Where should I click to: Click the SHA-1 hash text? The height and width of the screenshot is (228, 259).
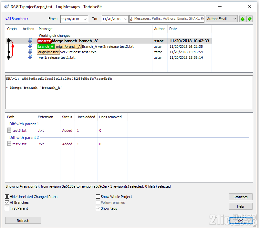click(67, 79)
